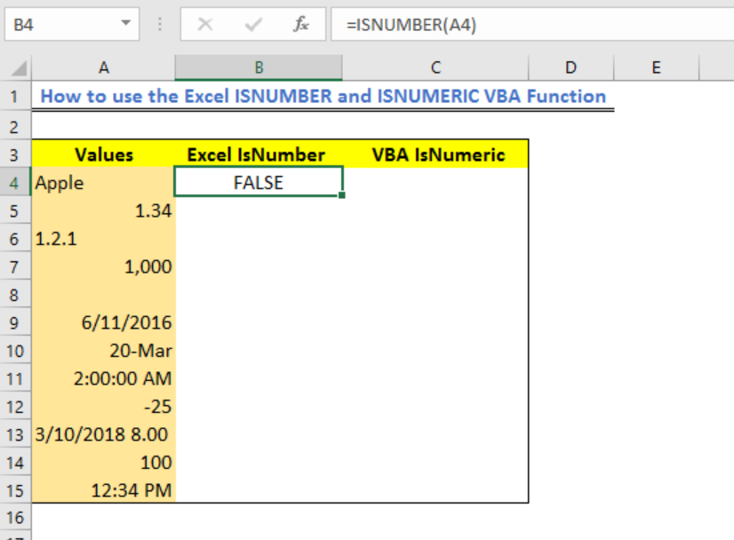Click the fill handle on cell B4
The height and width of the screenshot is (540, 734).
[x=342, y=195]
